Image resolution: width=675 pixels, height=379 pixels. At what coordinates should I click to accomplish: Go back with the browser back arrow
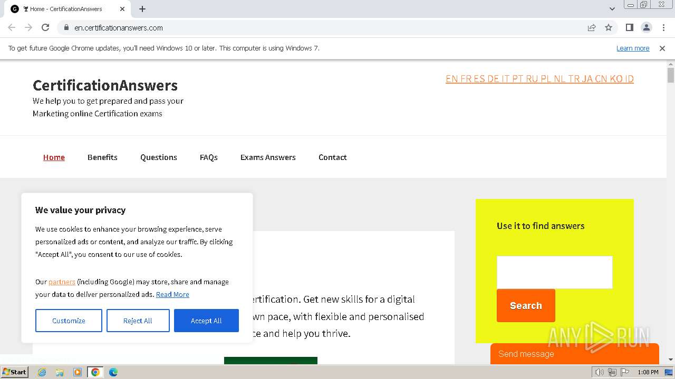pos(12,27)
